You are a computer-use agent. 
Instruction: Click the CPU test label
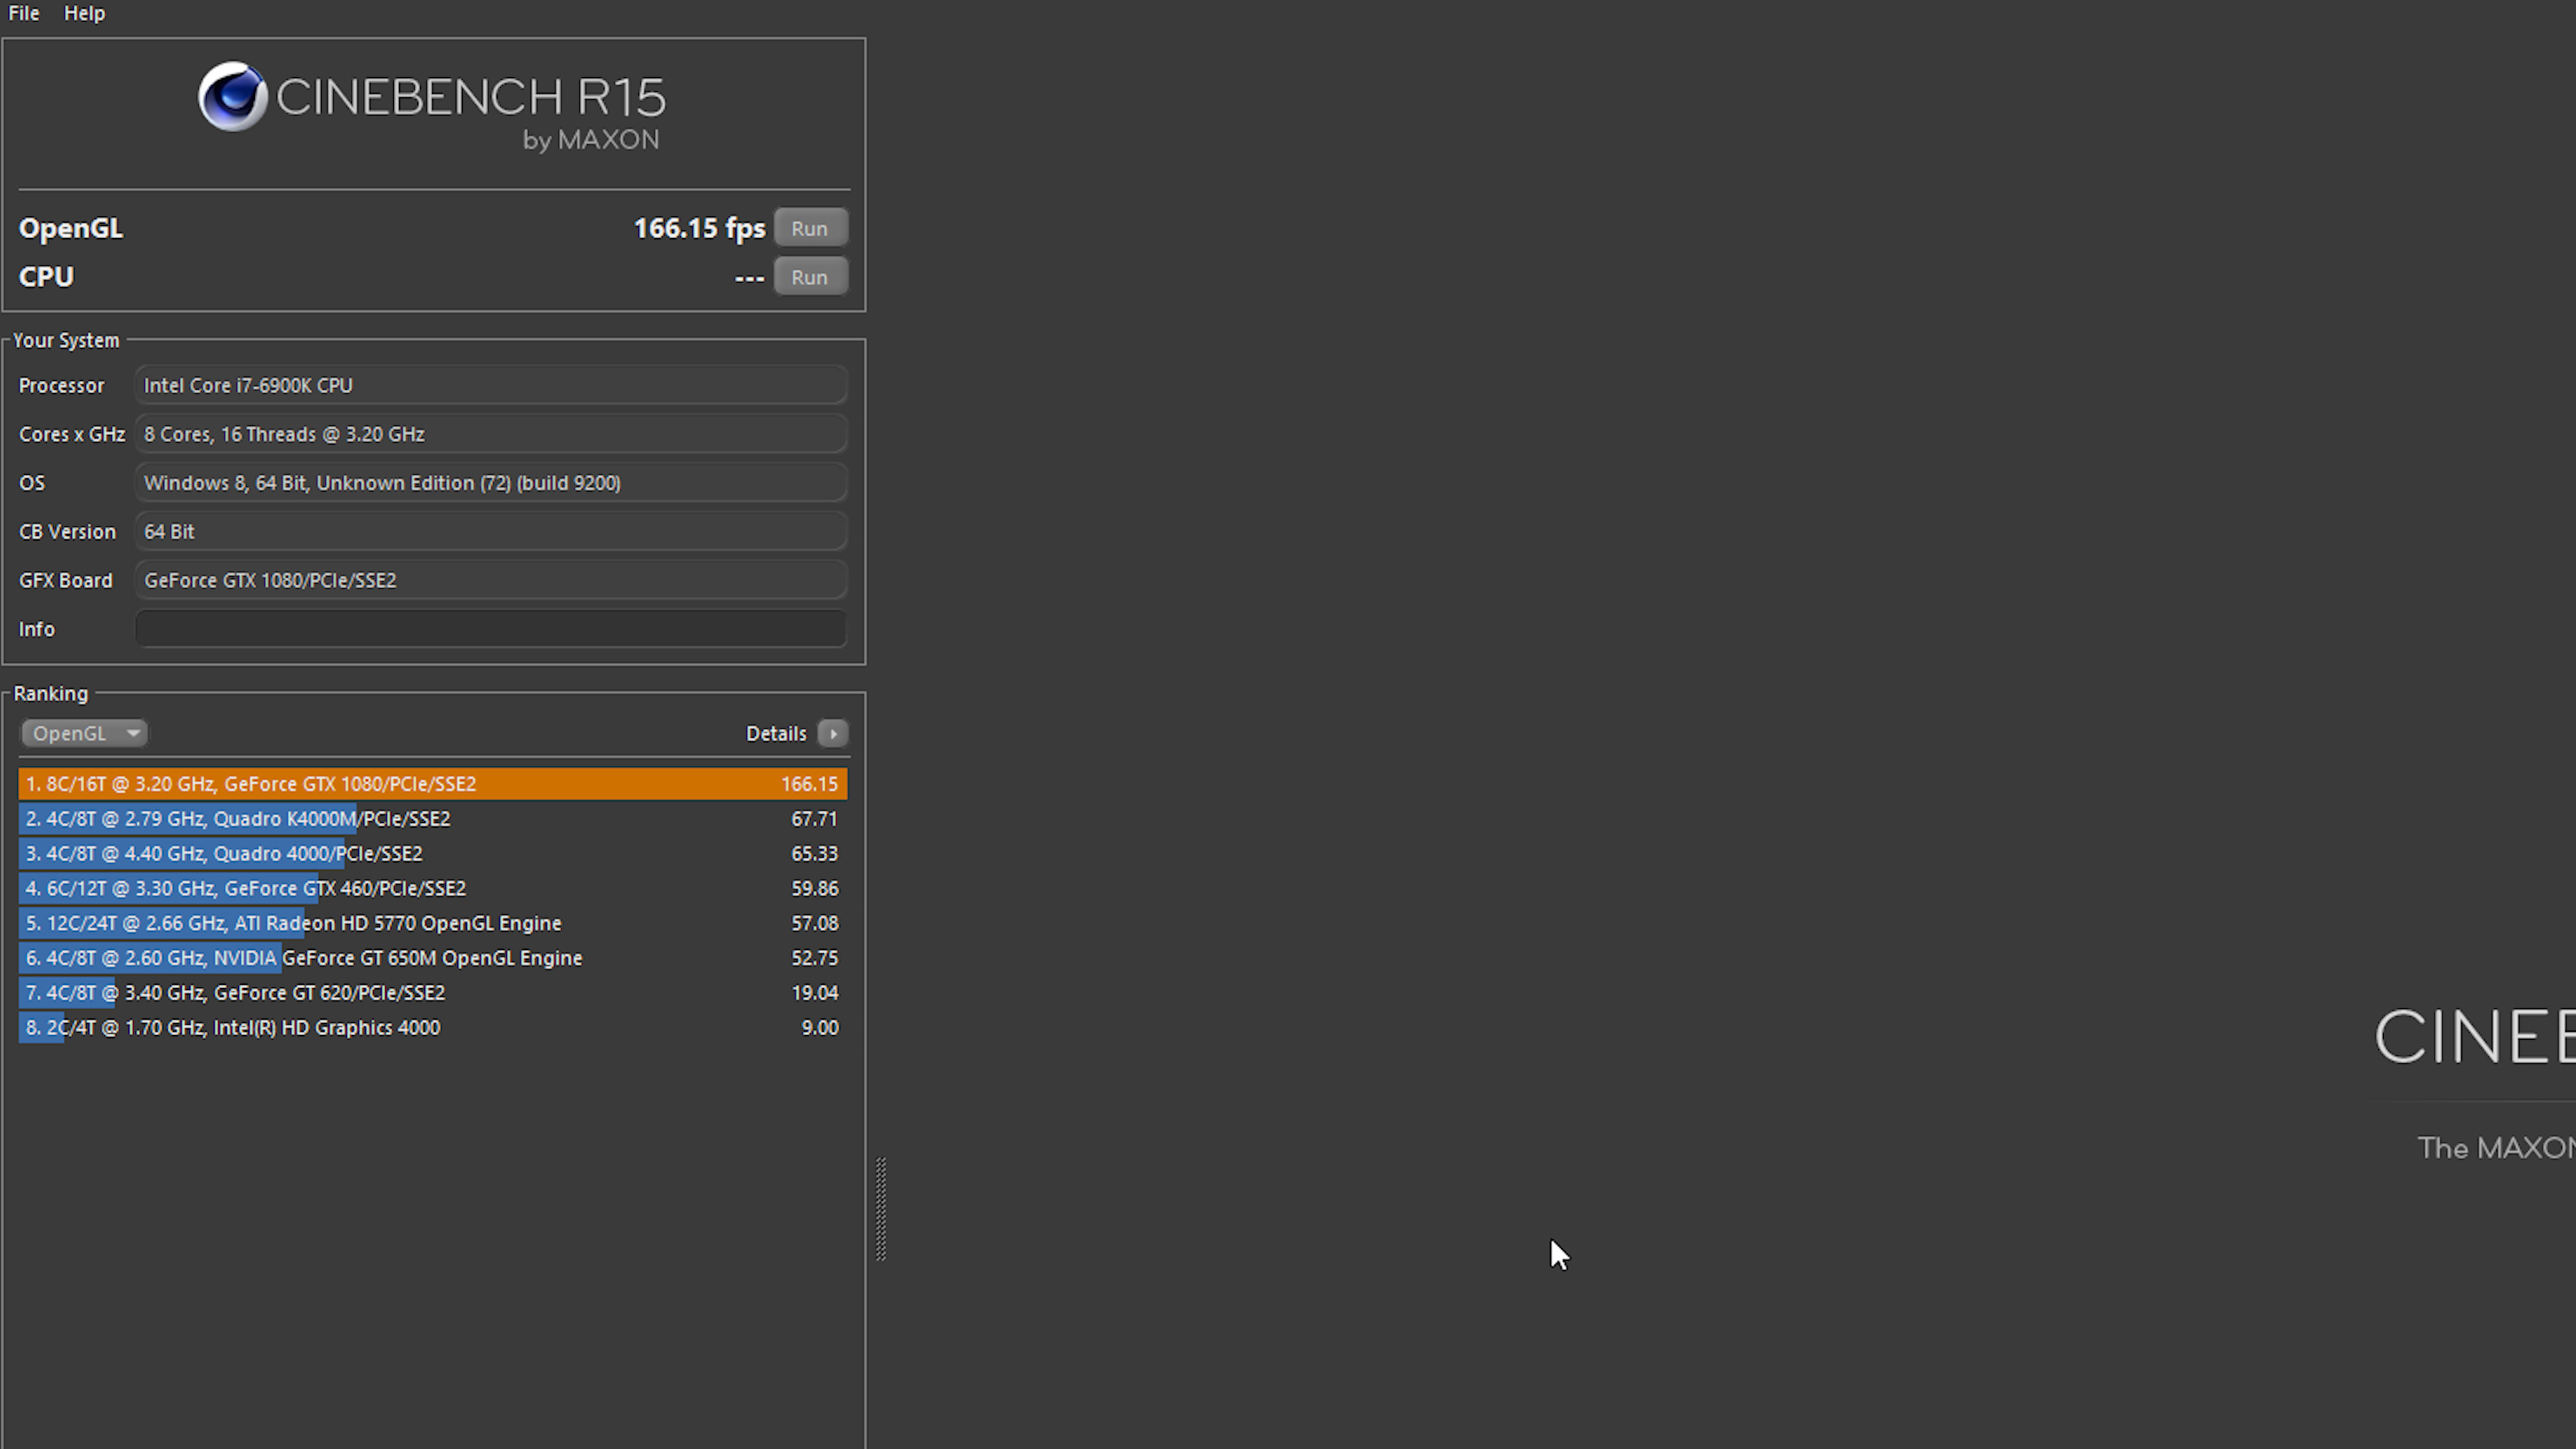pos(46,277)
